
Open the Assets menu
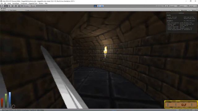pos(9,3)
